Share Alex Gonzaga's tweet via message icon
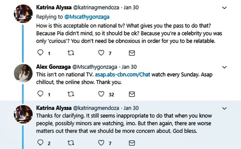This screenshot has height=149, width=241. click(132, 94)
